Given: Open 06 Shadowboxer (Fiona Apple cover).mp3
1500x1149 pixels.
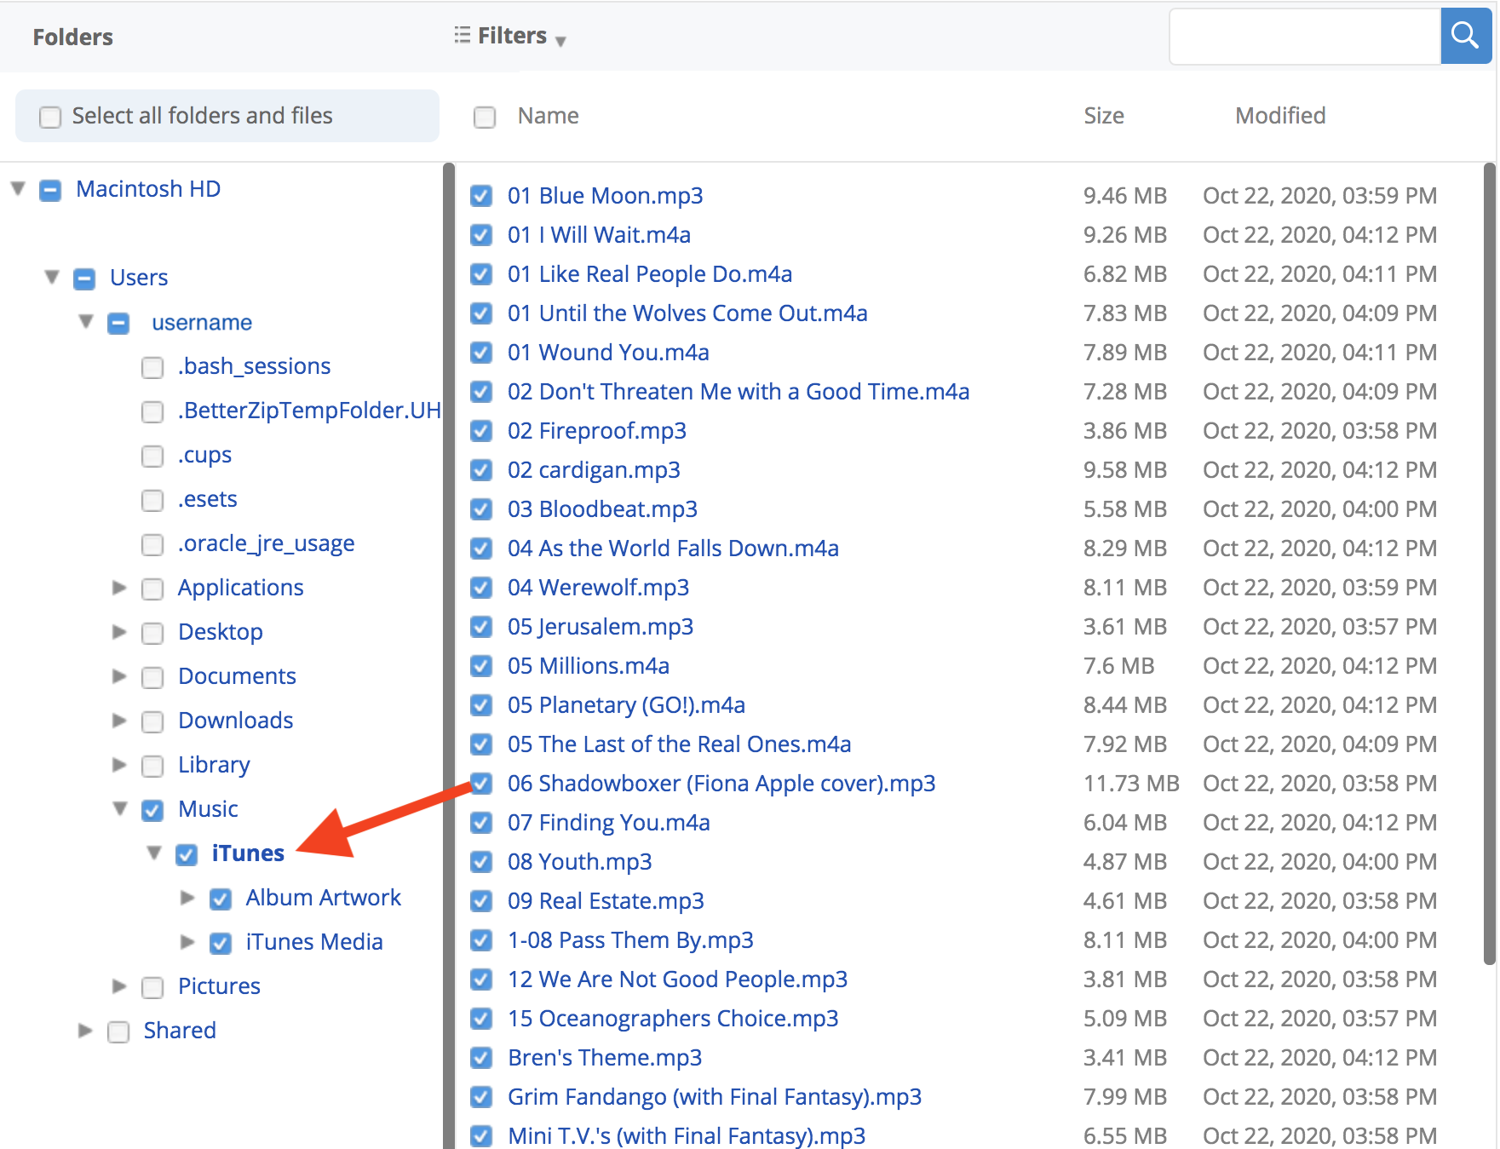Looking at the screenshot, I should point(721,783).
